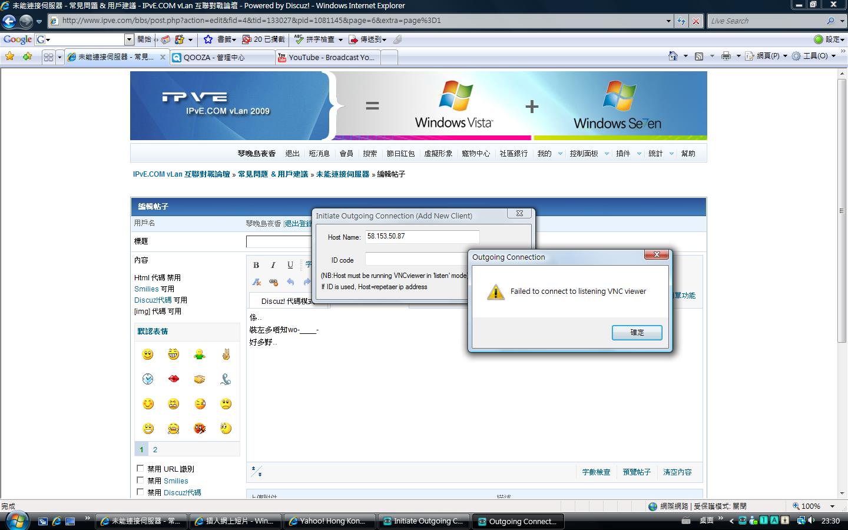848x530 pixels.
Task: Click 確定 in the Outgoing Connection error dialog
Action: pos(637,332)
